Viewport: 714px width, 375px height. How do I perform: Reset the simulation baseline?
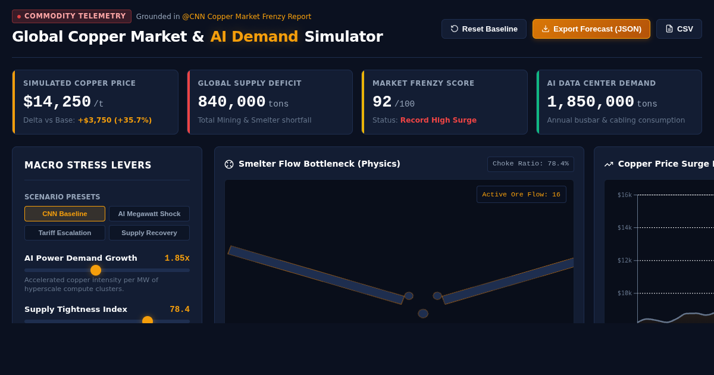pyautogui.click(x=484, y=29)
